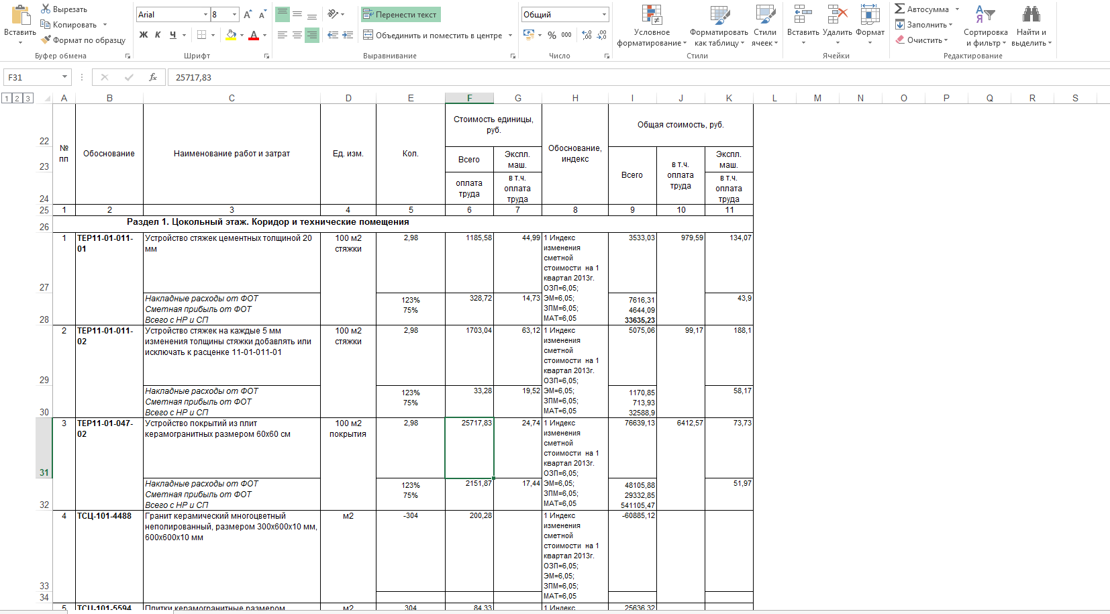The width and height of the screenshot is (1110, 614).
Task: Click the Increase Font Size icon
Action: pos(248,15)
